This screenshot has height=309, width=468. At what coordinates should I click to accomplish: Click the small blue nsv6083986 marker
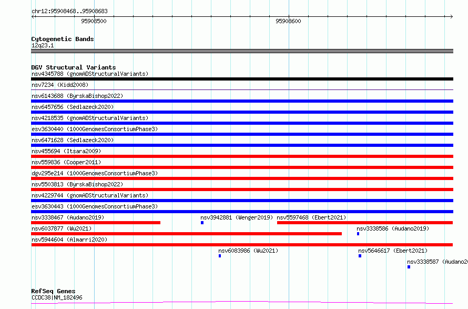coord(220,256)
